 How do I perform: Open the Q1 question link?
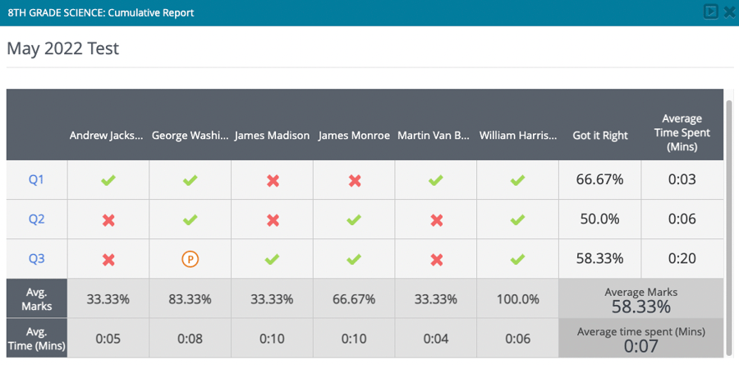tap(36, 180)
